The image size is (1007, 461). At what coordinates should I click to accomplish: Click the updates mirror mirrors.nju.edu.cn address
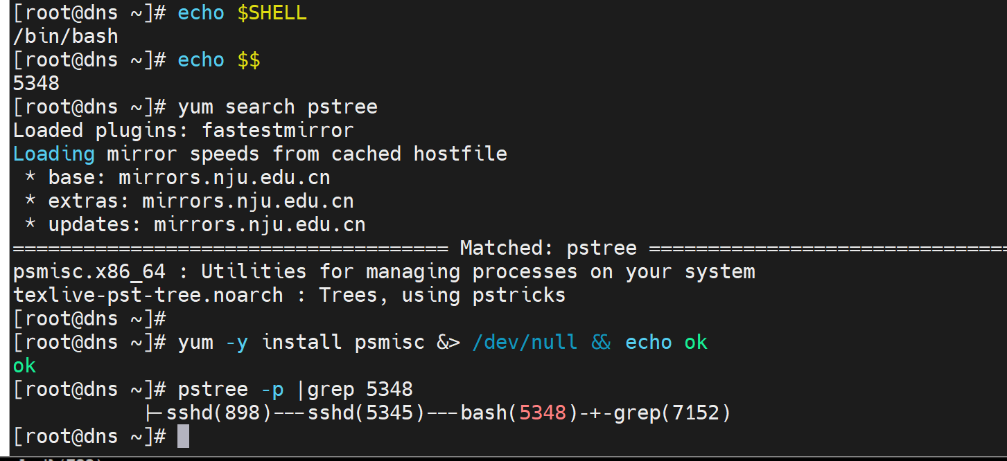click(x=260, y=224)
